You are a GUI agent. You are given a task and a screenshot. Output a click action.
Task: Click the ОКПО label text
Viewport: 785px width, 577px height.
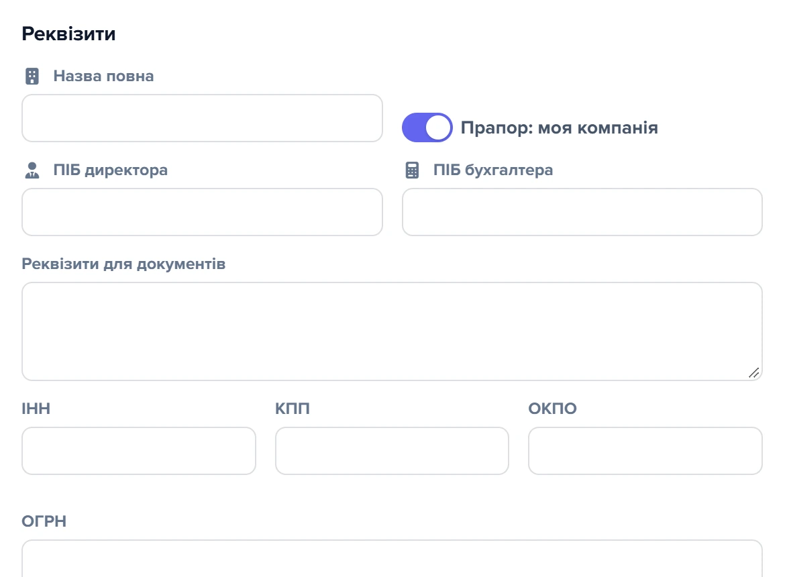click(x=553, y=409)
